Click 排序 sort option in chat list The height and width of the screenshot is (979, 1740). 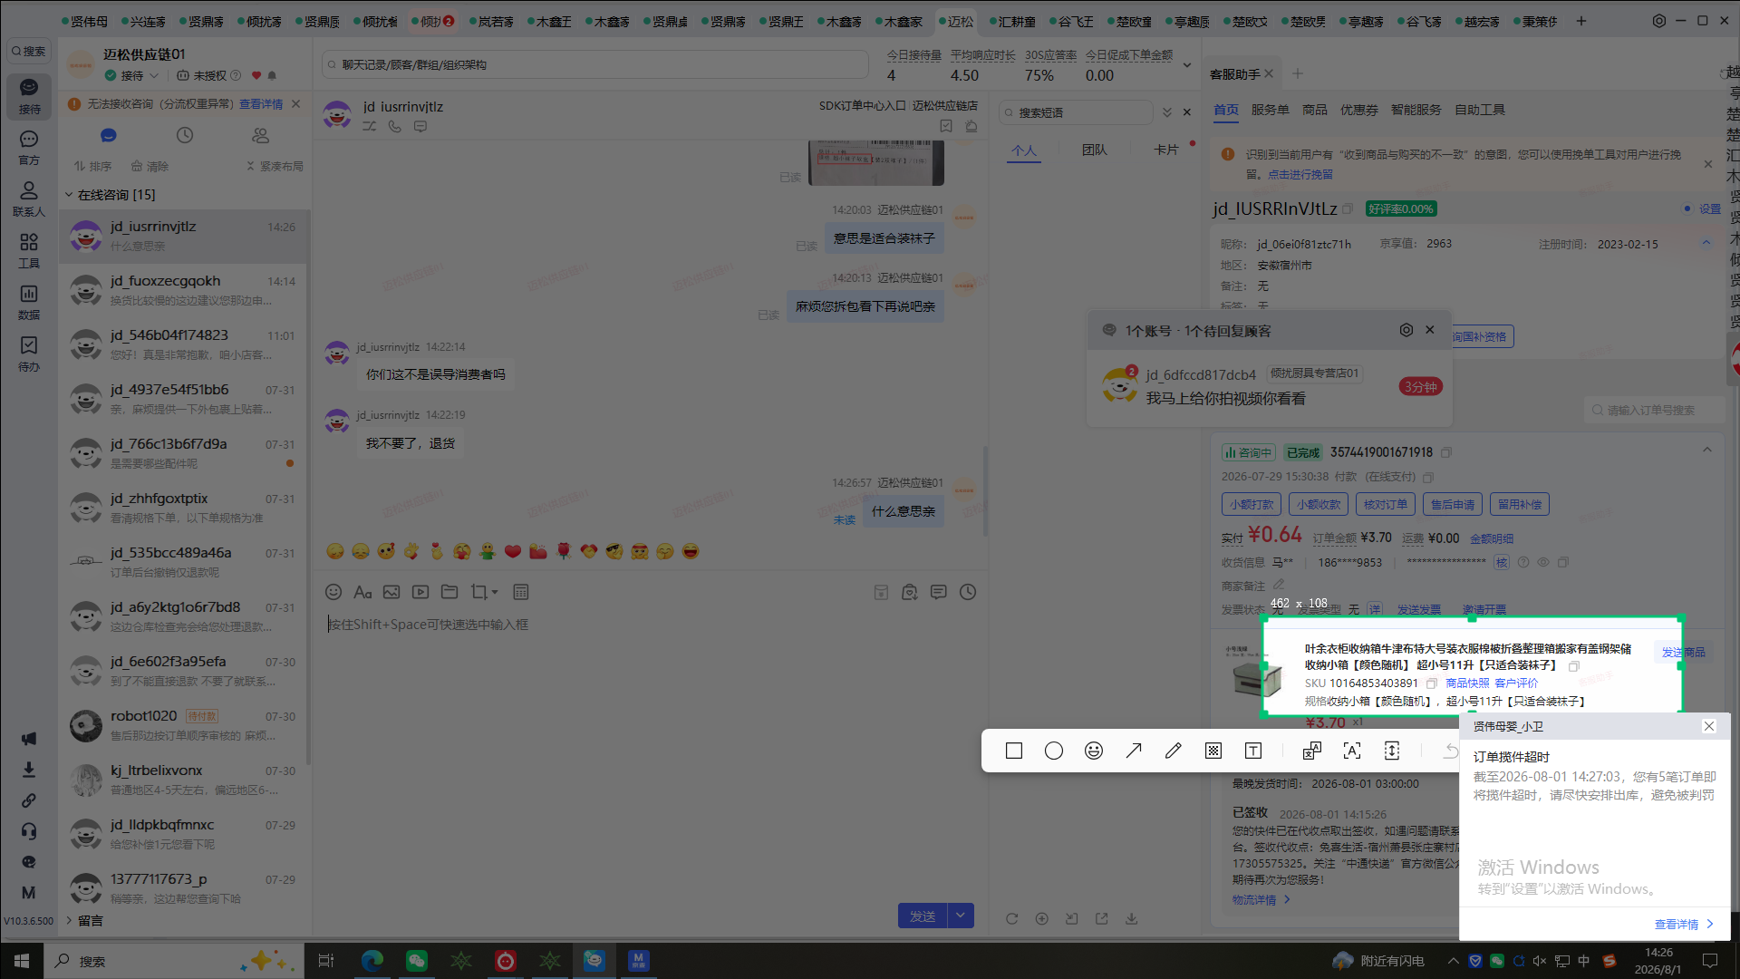pos(93,166)
